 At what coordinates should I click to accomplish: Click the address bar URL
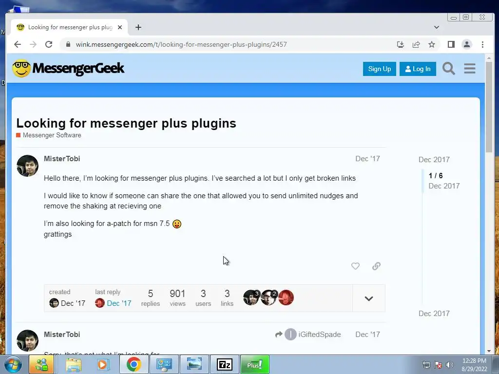point(181,44)
